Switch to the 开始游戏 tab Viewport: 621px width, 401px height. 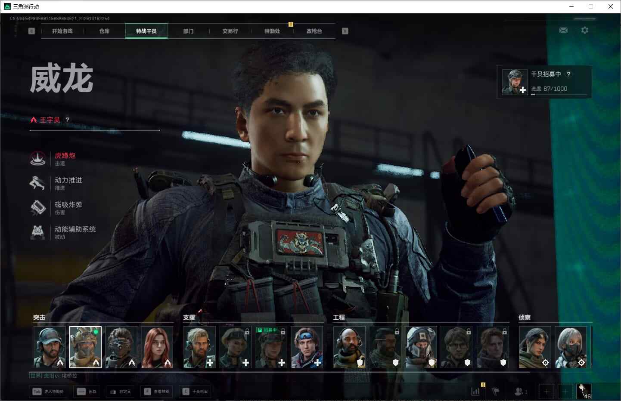62,31
